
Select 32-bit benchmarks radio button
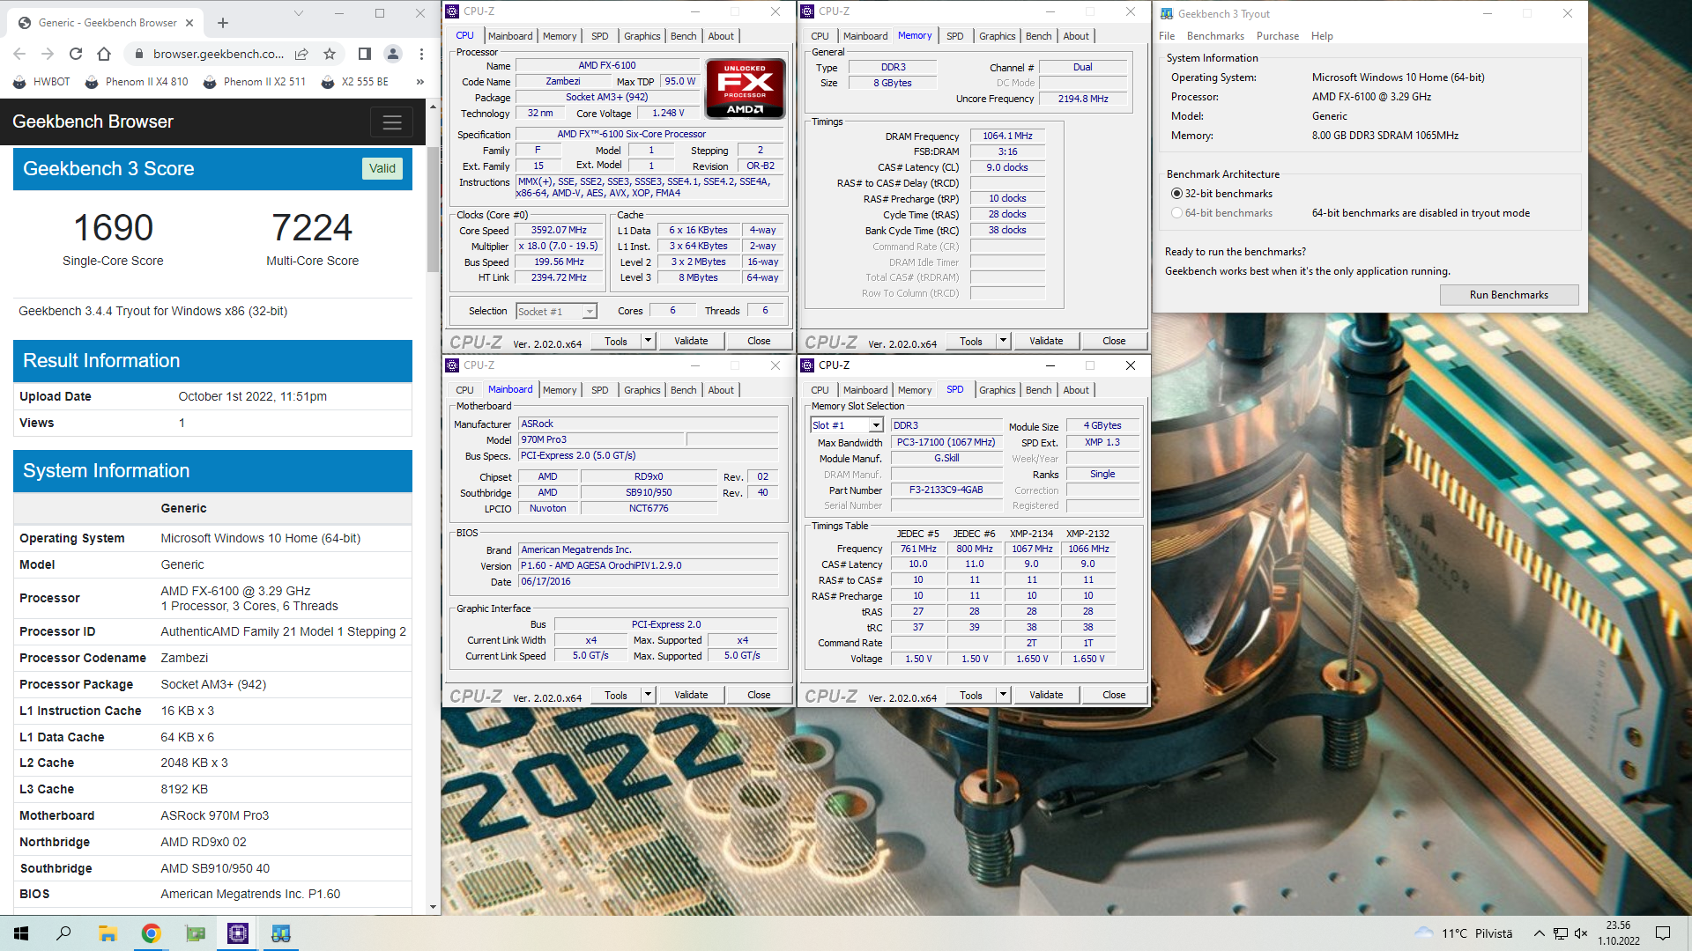pyautogui.click(x=1176, y=194)
